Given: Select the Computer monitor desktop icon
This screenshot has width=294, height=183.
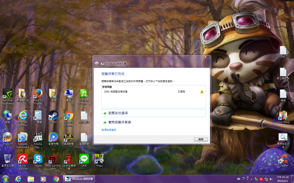Looking at the screenshot, I should tap(69, 95).
